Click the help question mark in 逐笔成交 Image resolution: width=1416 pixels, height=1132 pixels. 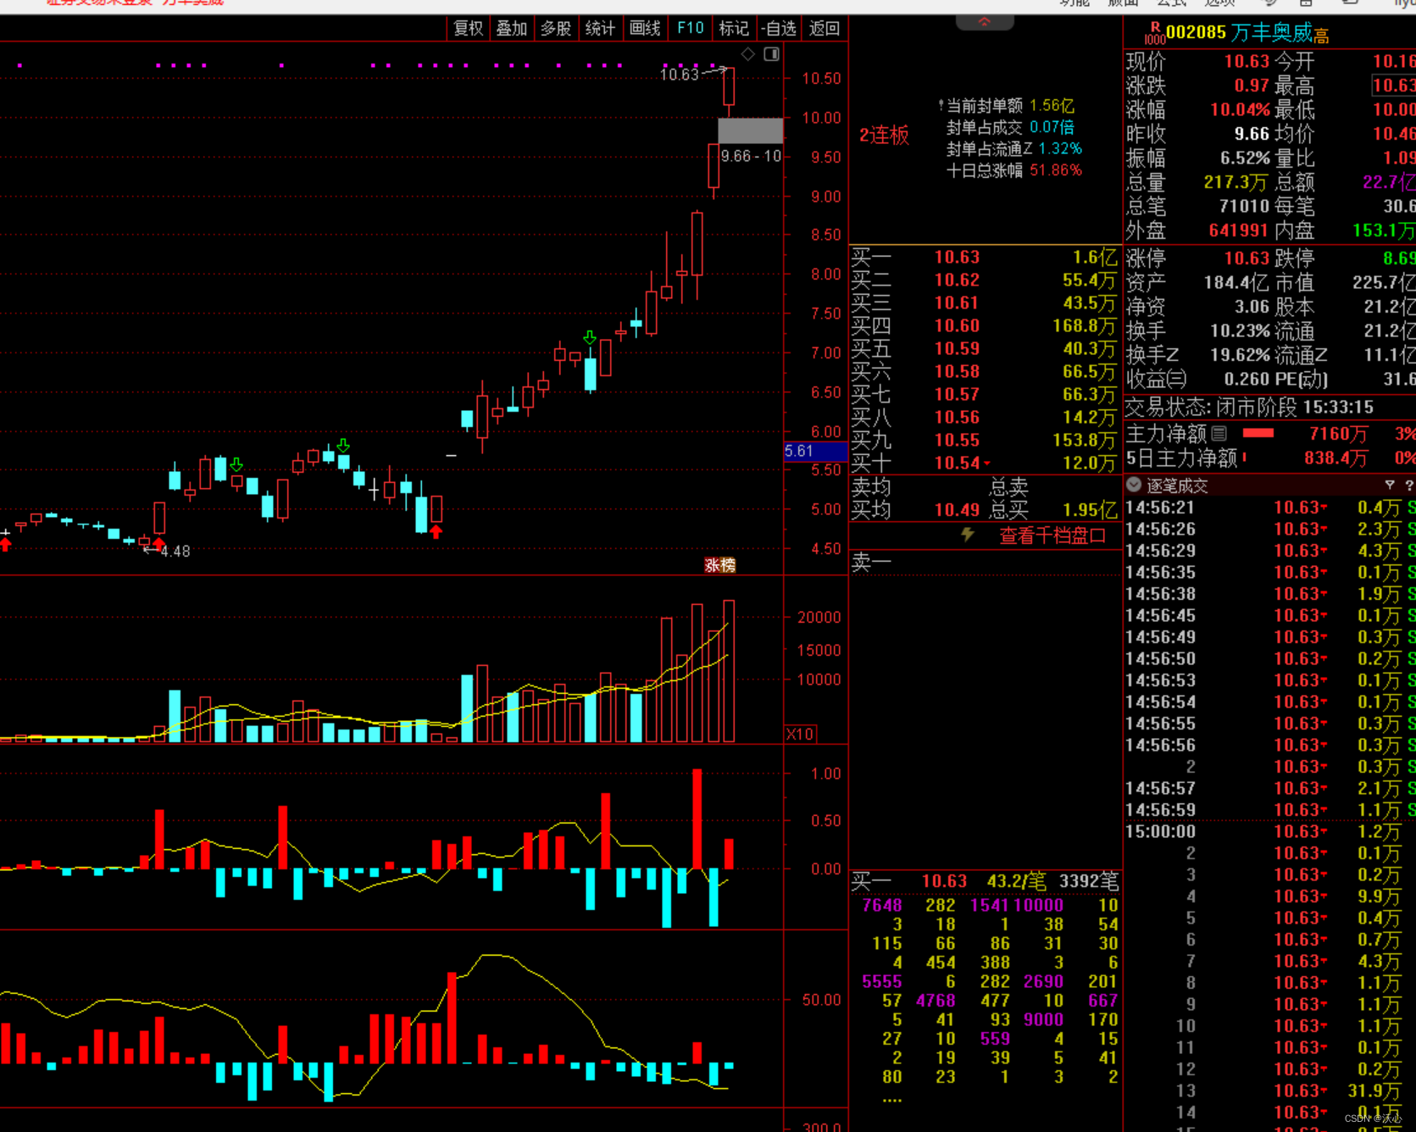click(x=1409, y=485)
